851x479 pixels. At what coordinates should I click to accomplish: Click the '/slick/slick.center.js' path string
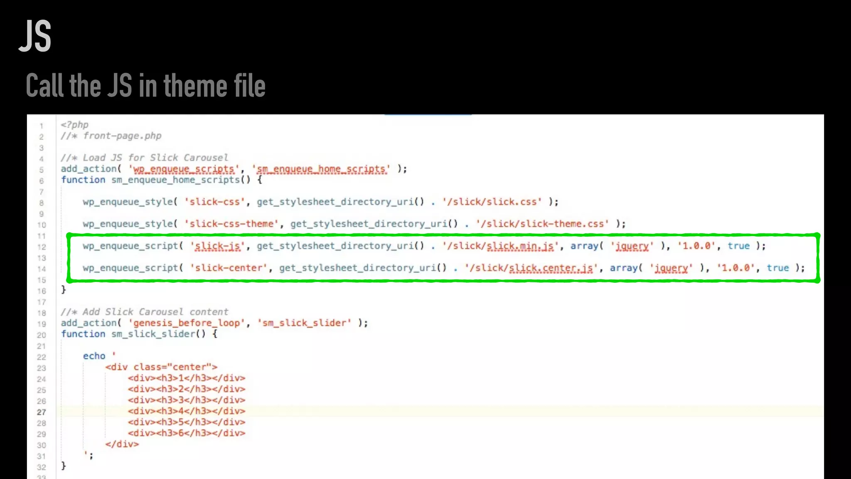click(531, 268)
